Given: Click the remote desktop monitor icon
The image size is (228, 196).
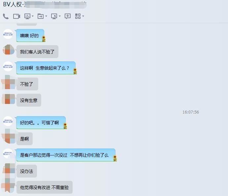Looking at the screenshot, I should coord(54,16).
